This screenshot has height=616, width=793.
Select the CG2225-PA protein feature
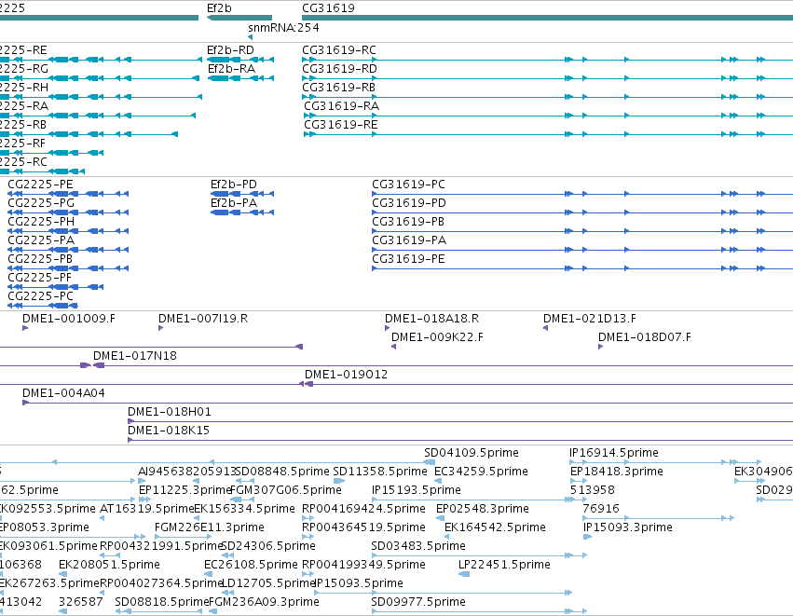[68, 250]
